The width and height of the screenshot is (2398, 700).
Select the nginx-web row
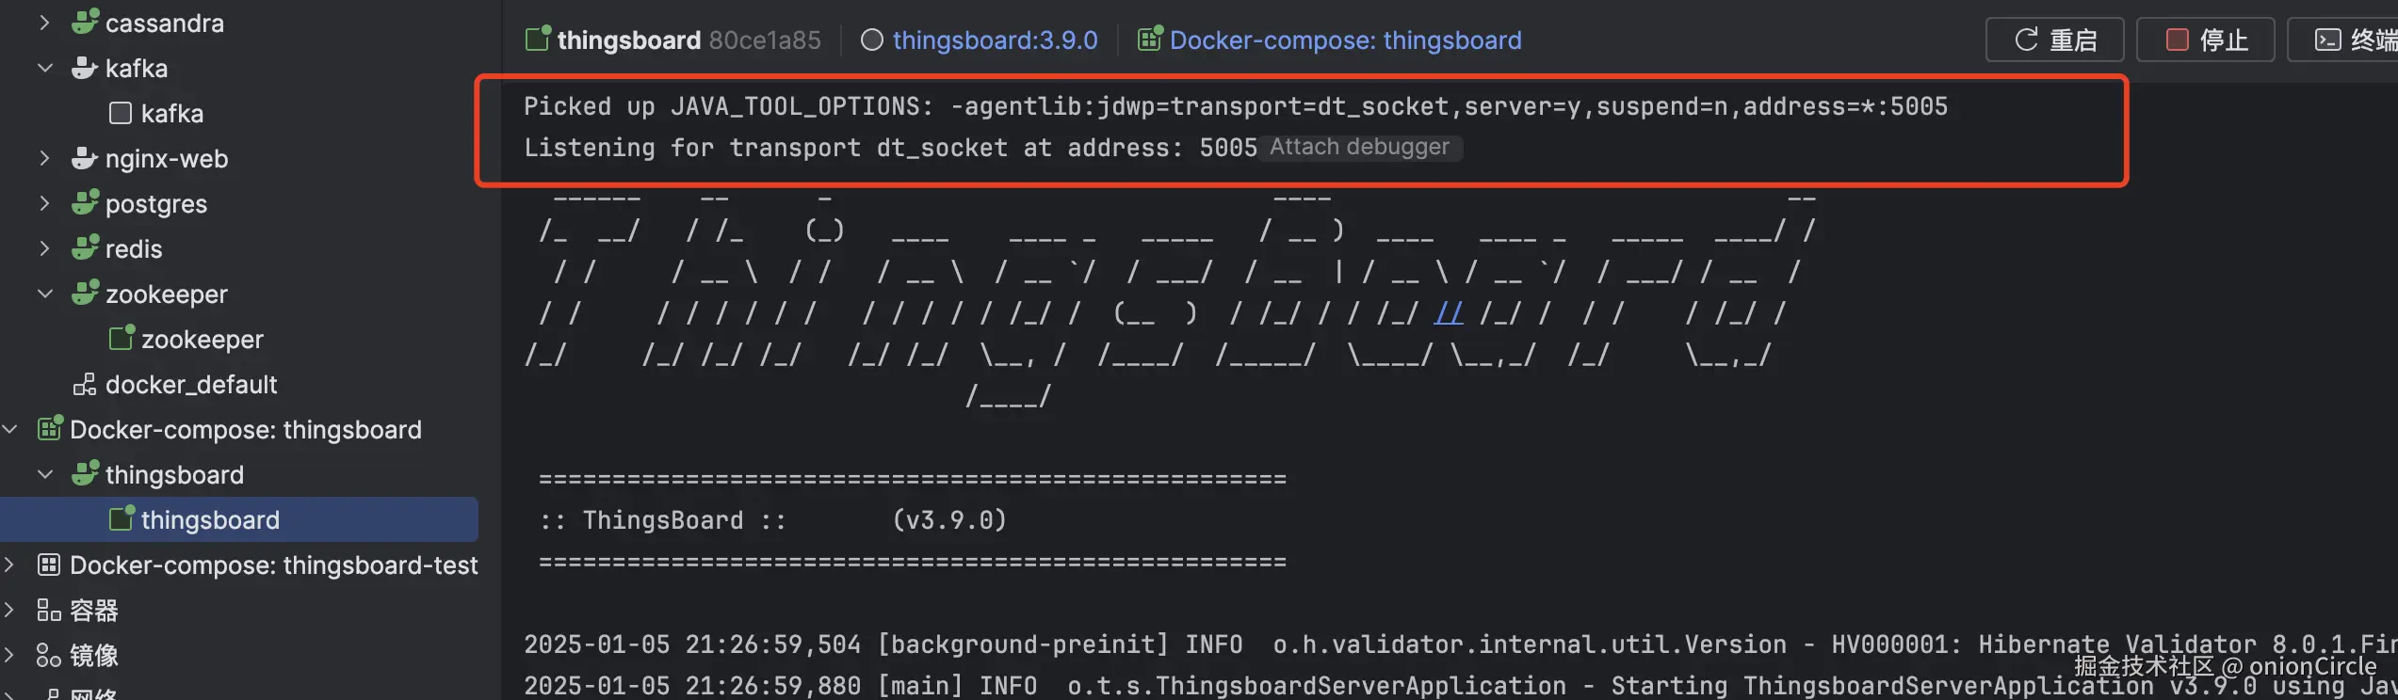coord(239,158)
